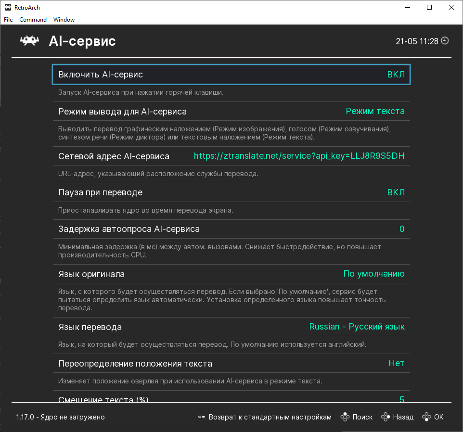
Task: Toggle Переопределение положения текста Нет value
Action: [396, 363]
